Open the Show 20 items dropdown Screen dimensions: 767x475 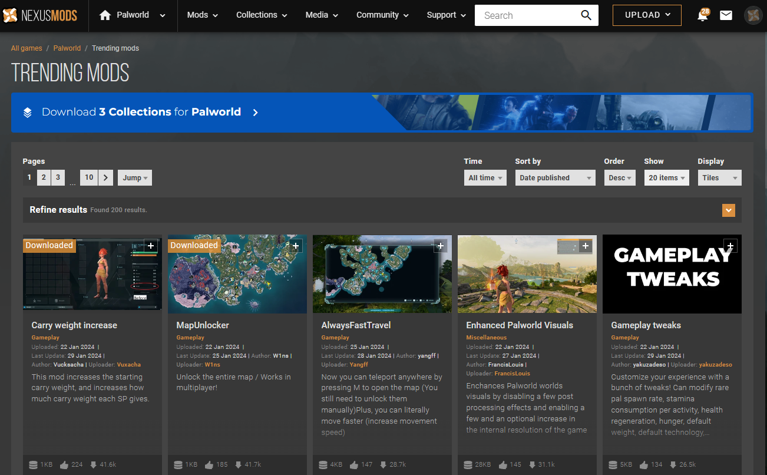(667, 177)
